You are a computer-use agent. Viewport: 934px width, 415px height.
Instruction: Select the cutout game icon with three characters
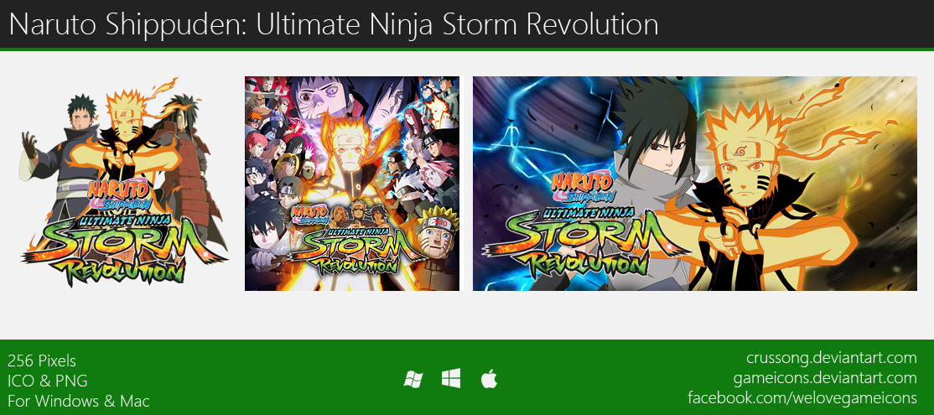[123, 182]
